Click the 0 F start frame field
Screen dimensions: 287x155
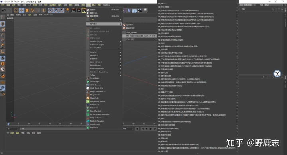coord(12,129)
